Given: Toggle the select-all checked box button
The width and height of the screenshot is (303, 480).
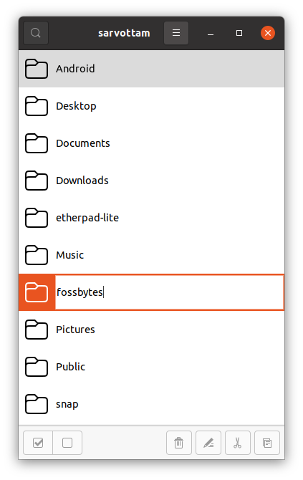Looking at the screenshot, I should pos(38,443).
